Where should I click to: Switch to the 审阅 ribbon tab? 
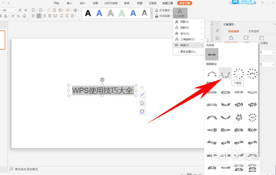126,3
